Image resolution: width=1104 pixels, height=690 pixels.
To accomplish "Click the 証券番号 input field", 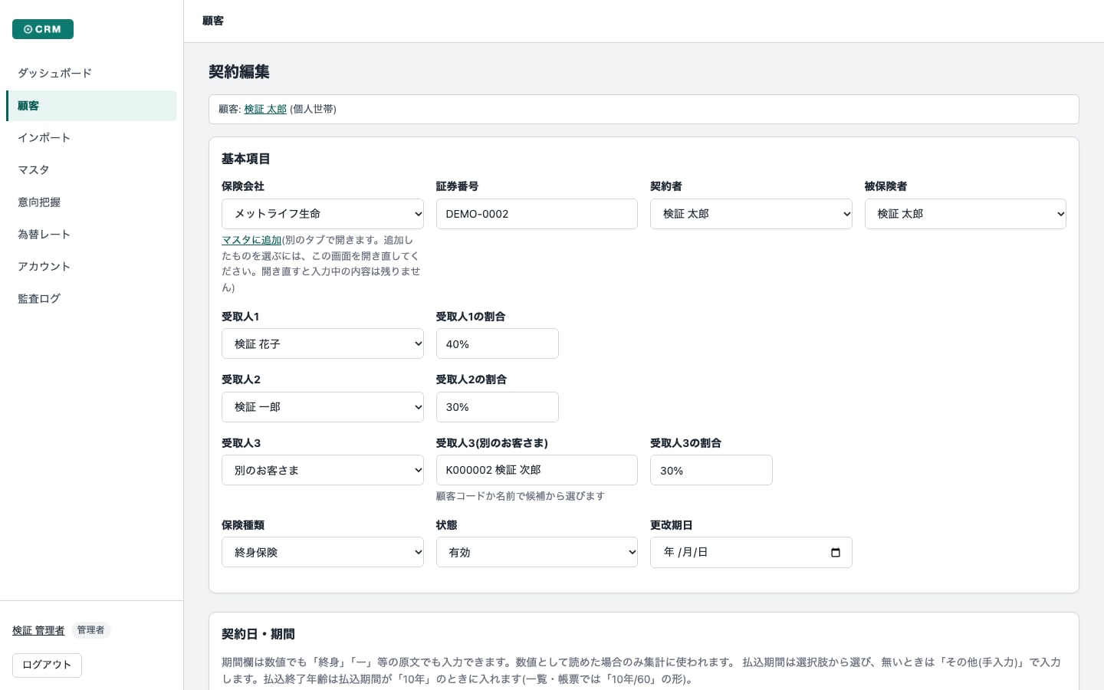I will point(537,214).
